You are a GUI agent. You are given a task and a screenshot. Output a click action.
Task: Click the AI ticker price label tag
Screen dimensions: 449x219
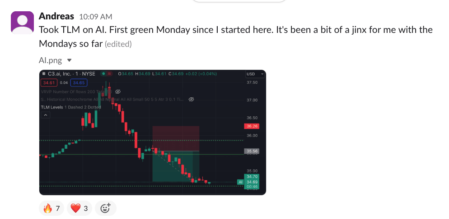point(240,182)
